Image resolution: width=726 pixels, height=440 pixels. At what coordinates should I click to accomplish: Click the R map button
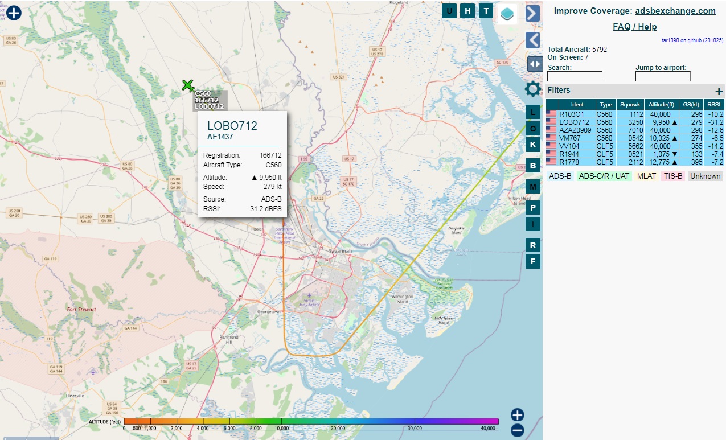click(533, 245)
